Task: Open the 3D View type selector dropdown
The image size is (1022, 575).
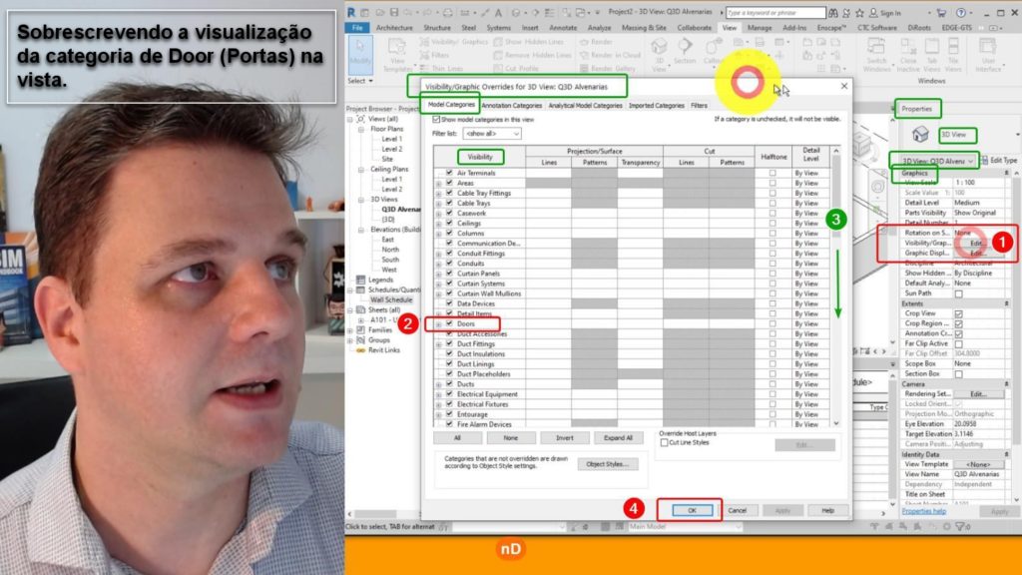Action: (932, 160)
